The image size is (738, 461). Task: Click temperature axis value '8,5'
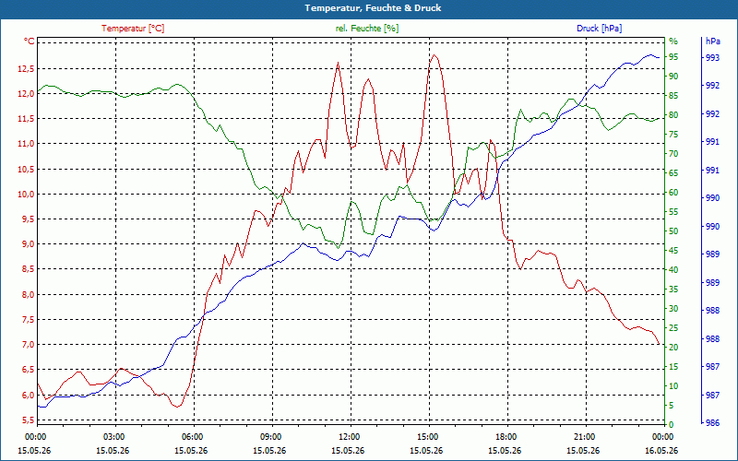click(28, 269)
